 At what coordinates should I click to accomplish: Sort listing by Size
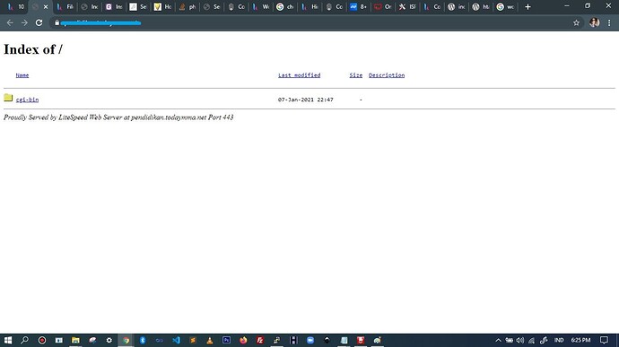coord(355,75)
